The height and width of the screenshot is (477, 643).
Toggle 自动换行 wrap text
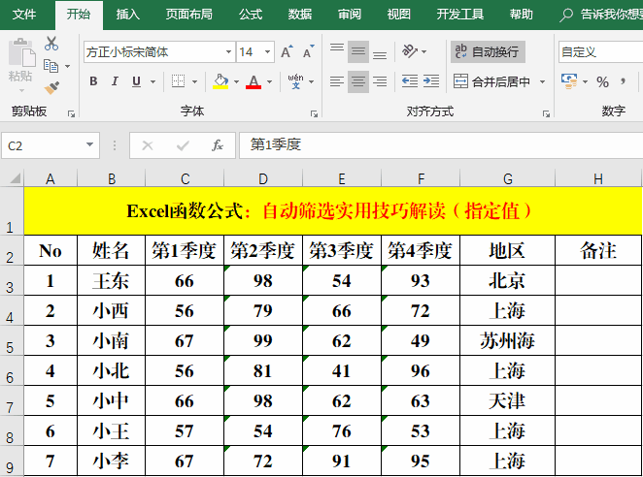point(487,51)
